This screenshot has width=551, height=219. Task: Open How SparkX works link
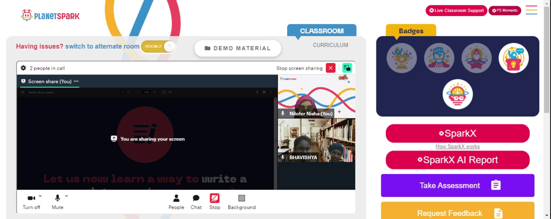[x=457, y=147]
